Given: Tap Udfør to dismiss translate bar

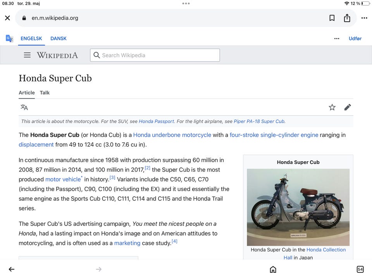Looking at the screenshot, I should click(355, 38).
